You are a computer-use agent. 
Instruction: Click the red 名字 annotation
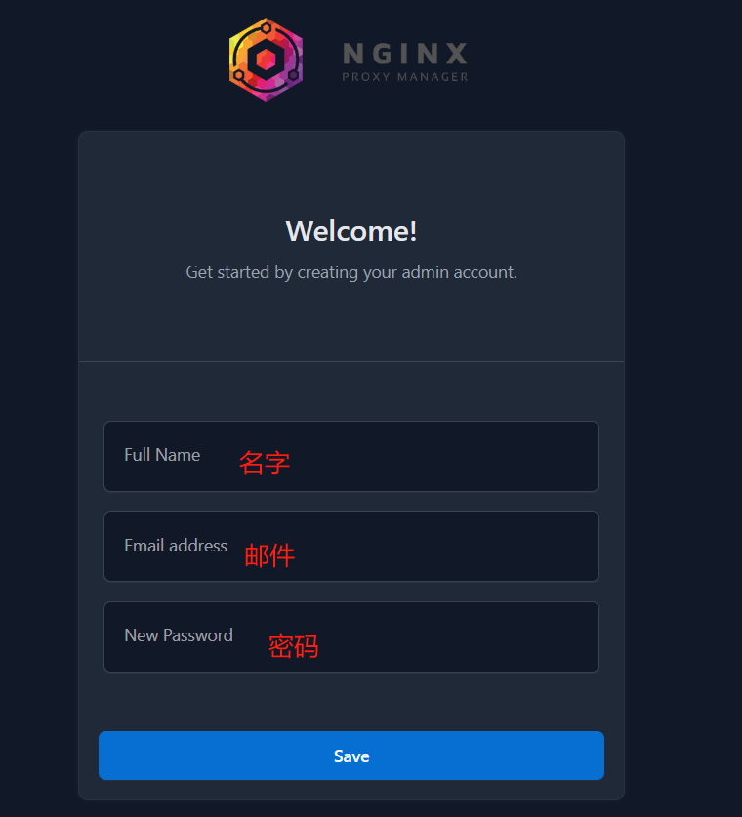[x=265, y=463]
